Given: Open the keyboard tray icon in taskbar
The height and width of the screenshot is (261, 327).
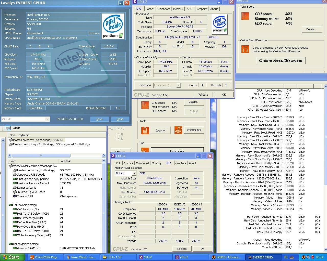Looking at the screenshot, I should pos(292,257).
